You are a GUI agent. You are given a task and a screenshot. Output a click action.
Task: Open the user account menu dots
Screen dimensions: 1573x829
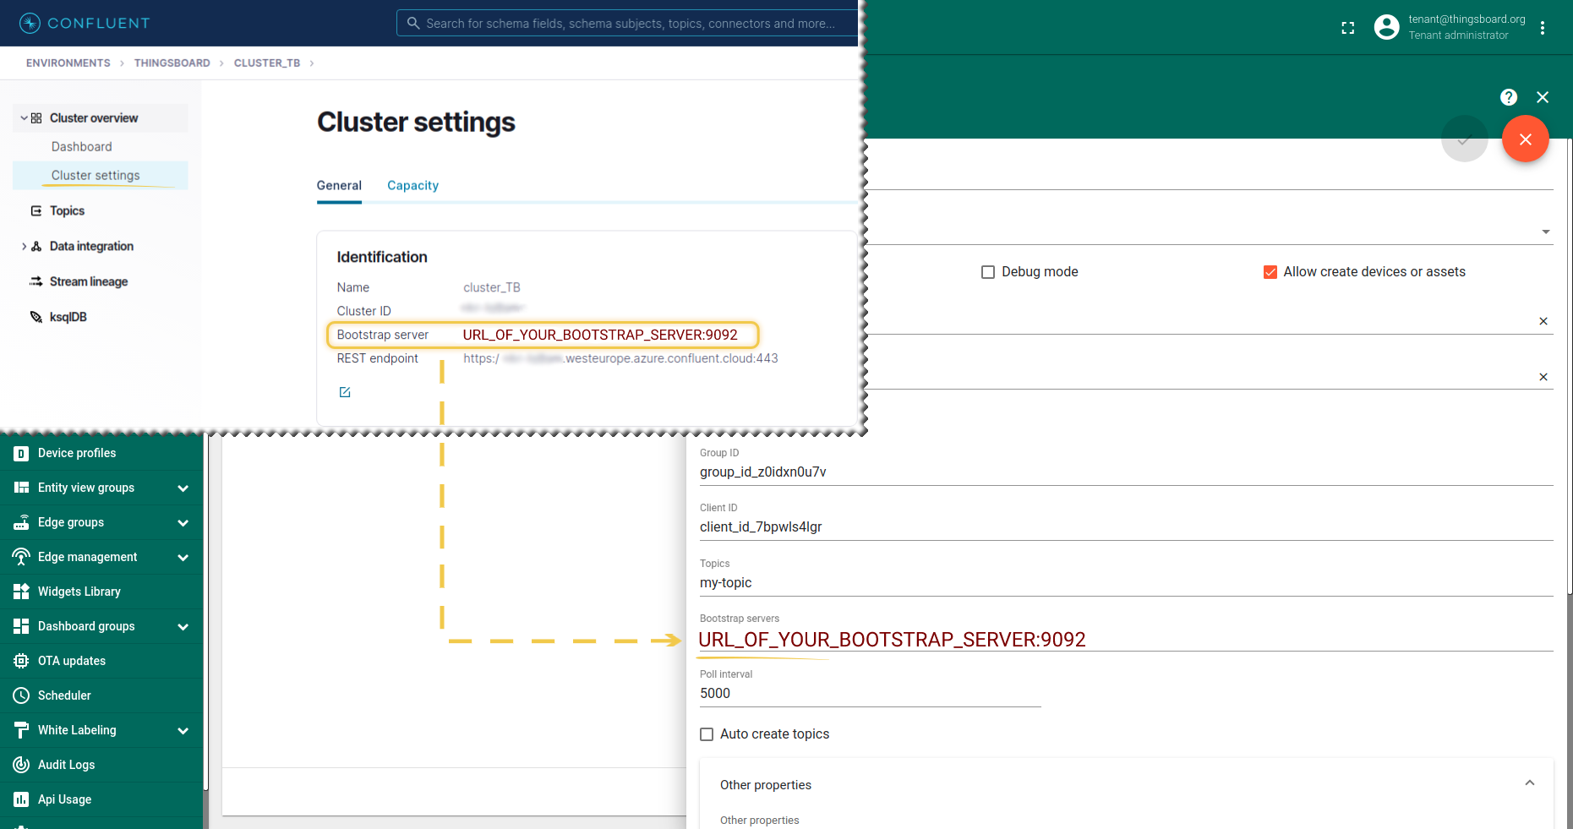1542,28
